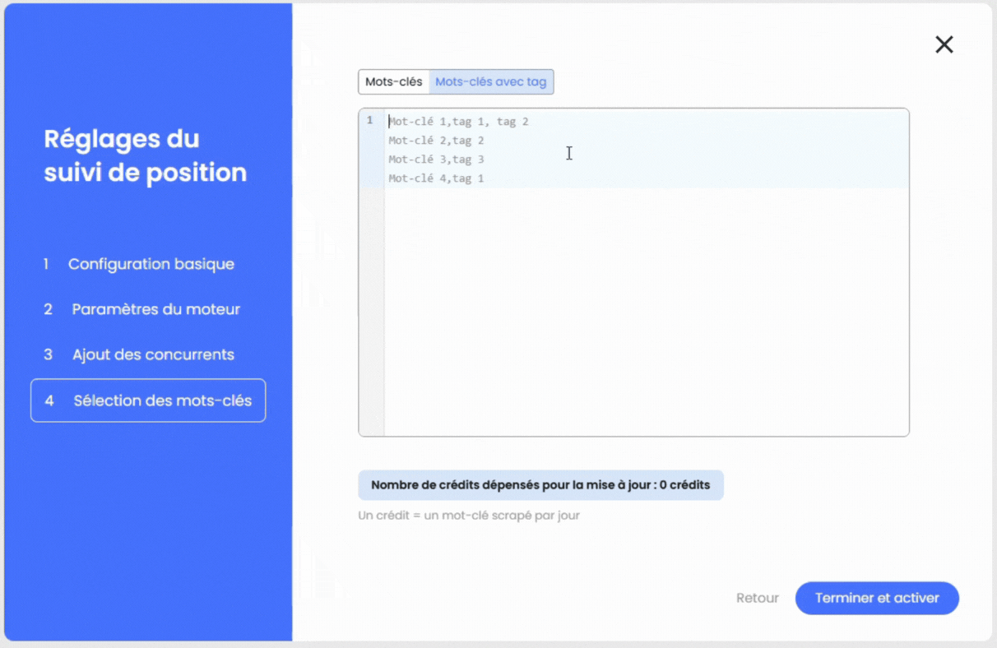Go to step Configuration basique
This screenshot has width=997, height=648.
point(151,264)
